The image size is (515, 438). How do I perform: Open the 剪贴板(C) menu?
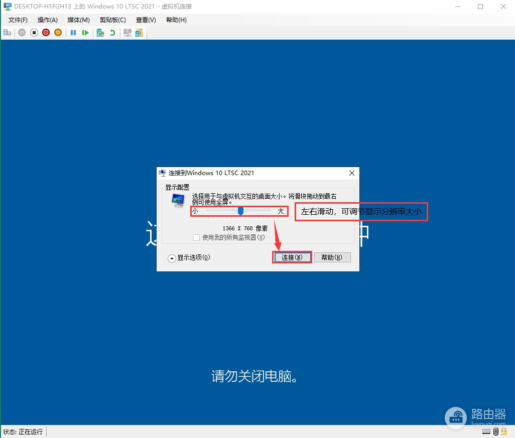[x=112, y=20]
